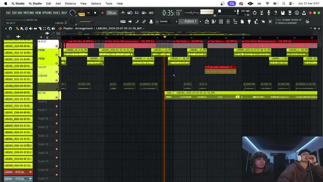This screenshot has height=182, width=323.
Task: Click the undo history icon
Action: coord(255,13)
